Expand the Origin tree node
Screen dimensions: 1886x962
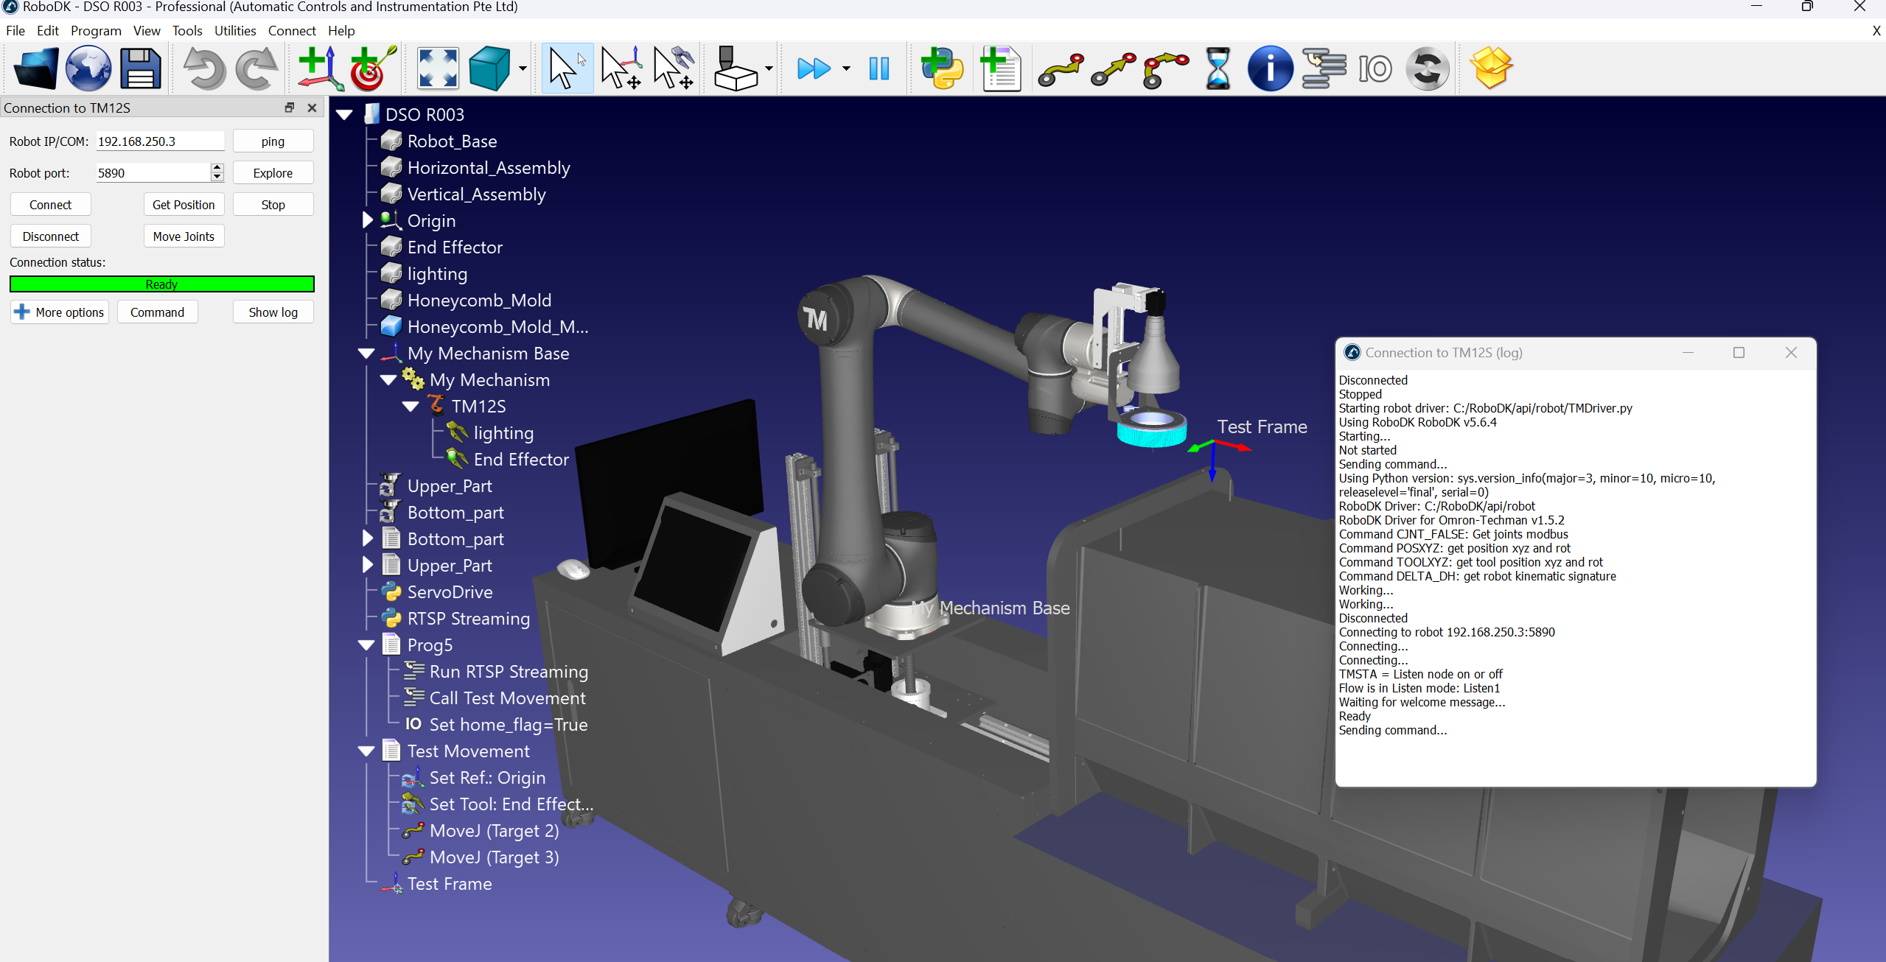(x=367, y=220)
